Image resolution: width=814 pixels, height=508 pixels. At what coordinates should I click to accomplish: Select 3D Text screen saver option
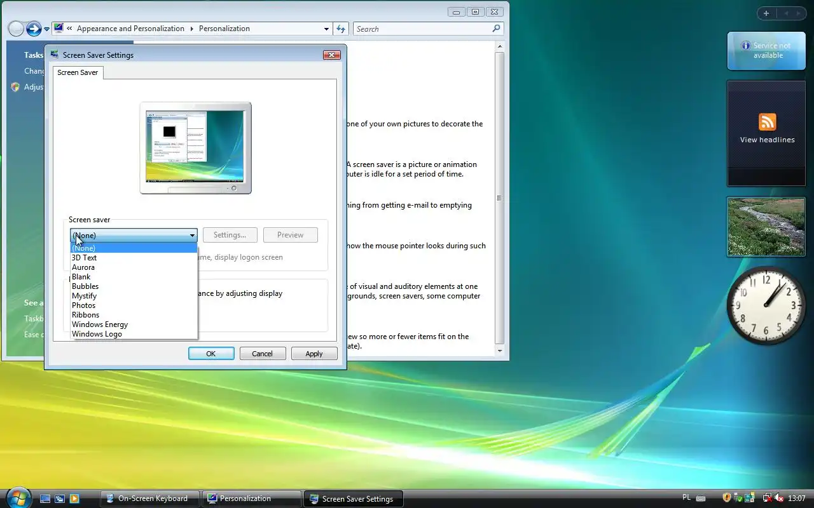coord(134,258)
